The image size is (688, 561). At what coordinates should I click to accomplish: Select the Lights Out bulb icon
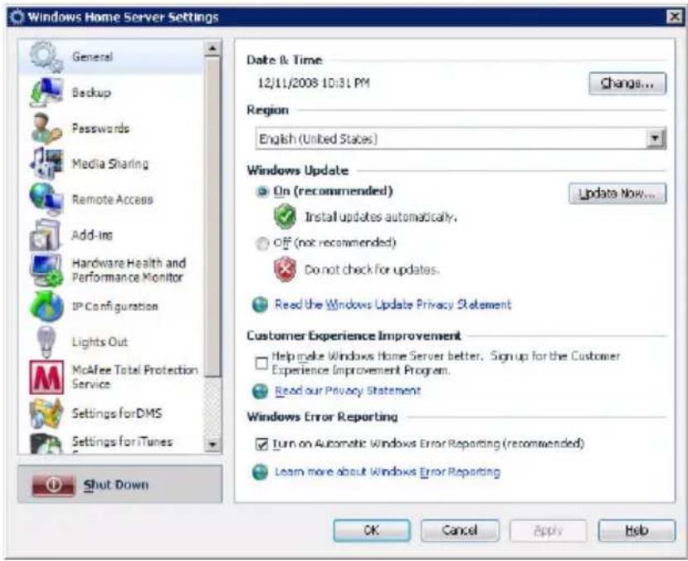click(46, 342)
